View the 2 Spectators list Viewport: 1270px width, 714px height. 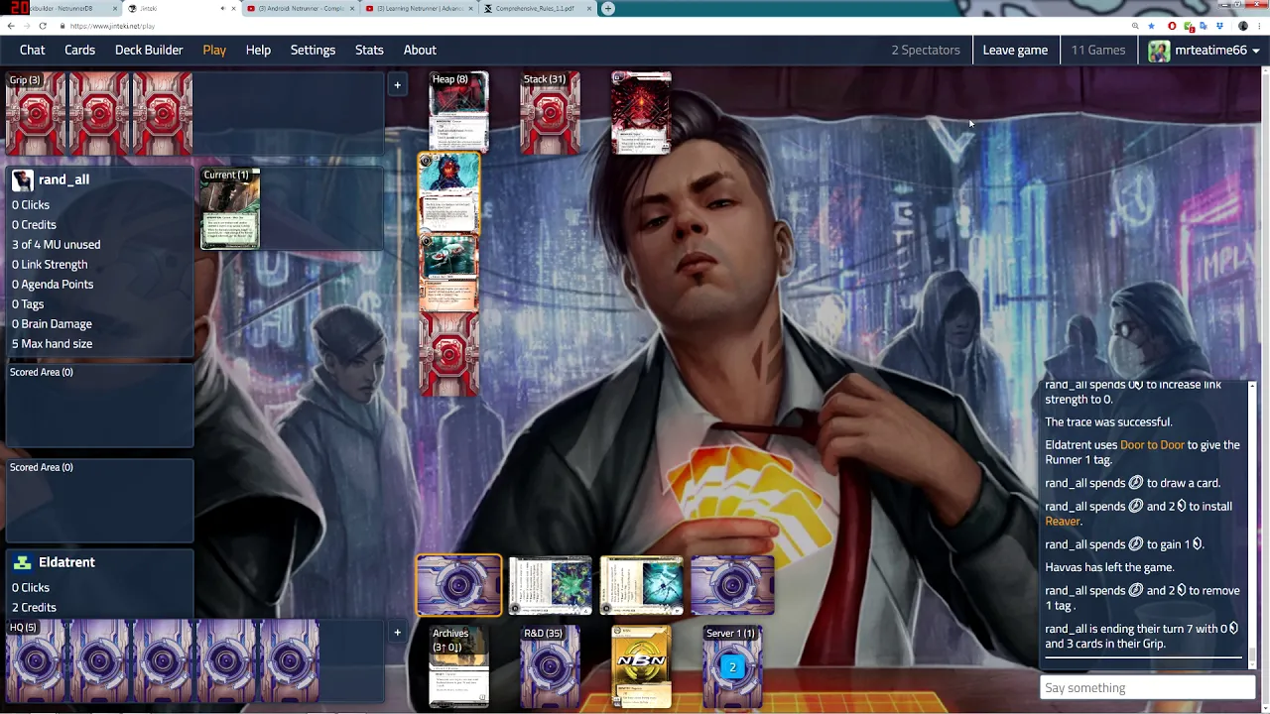(925, 50)
